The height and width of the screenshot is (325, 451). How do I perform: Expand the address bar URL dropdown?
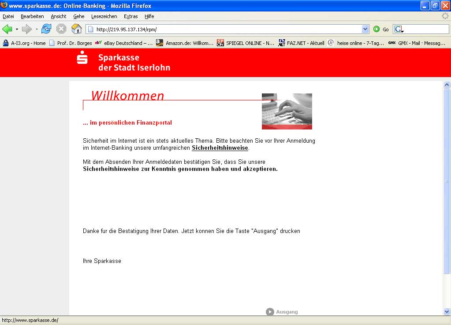pos(365,29)
